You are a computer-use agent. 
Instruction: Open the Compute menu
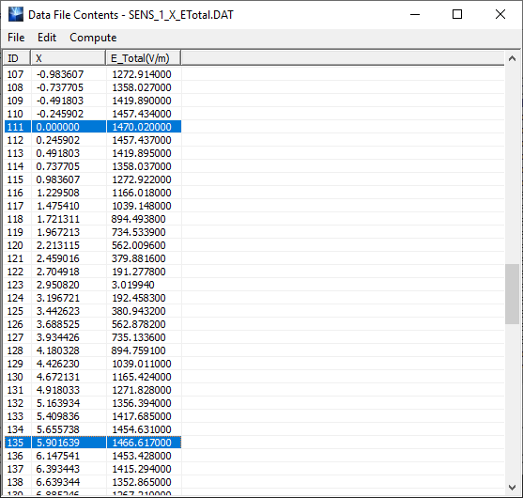[93, 38]
